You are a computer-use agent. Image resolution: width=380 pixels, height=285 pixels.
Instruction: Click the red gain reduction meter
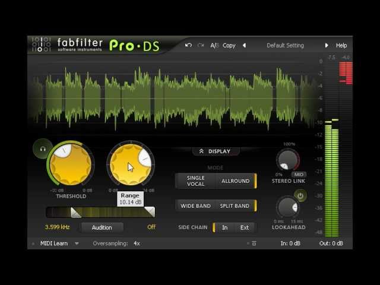point(346,73)
